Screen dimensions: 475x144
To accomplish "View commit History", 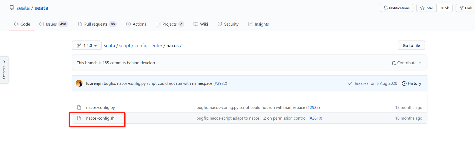I will pos(411,83).
